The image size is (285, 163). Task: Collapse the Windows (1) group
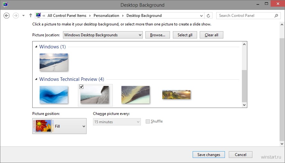click(x=36, y=47)
